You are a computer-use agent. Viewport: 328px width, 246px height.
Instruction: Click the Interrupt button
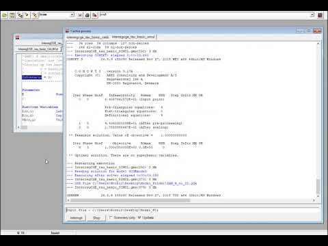click(x=76, y=218)
